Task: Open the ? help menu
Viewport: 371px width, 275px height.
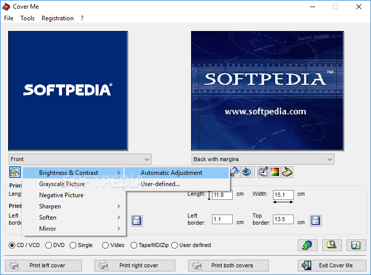Action: pyautogui.click(x=82, y=18)
